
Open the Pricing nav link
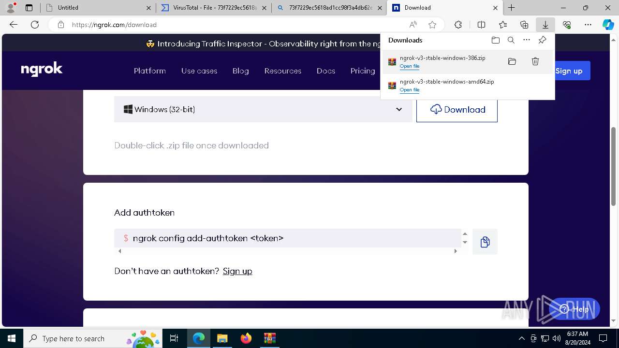[363, 71]
